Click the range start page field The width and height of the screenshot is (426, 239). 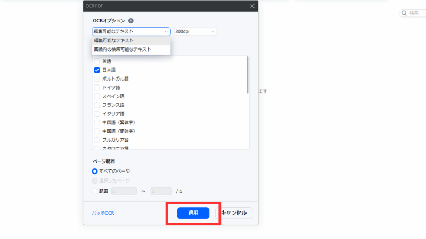[x=124, y=191]
